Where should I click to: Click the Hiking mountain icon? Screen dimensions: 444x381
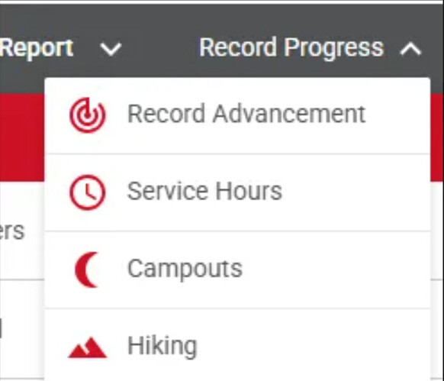[88, 347]
